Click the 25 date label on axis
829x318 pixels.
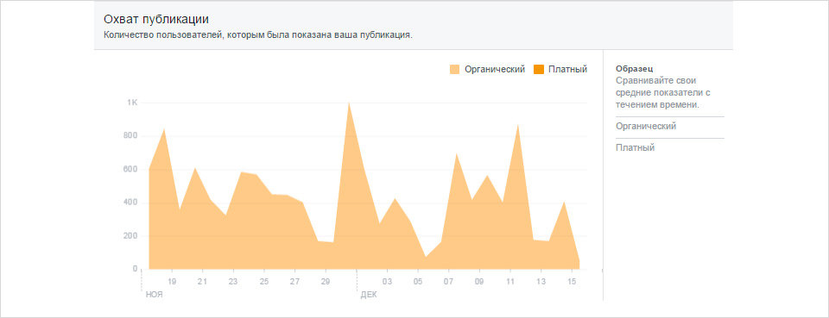coord(264,282)
